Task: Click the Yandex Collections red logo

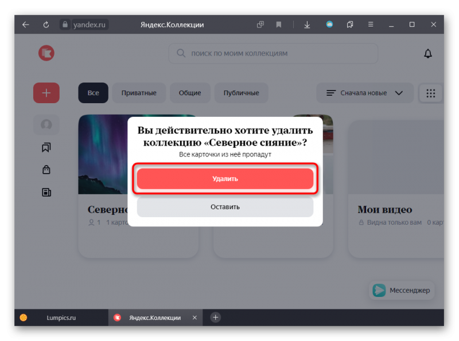Action: point(46,53)
